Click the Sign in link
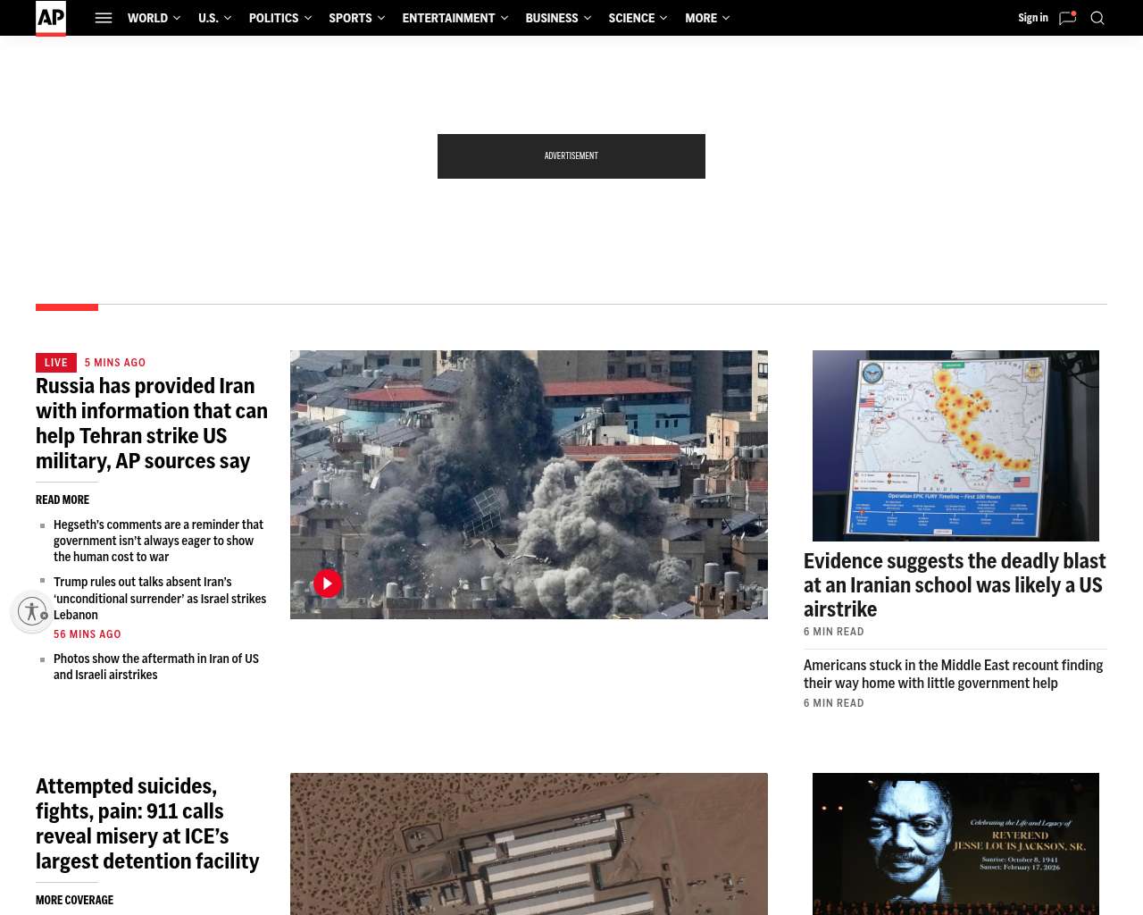 (1033, 18)
